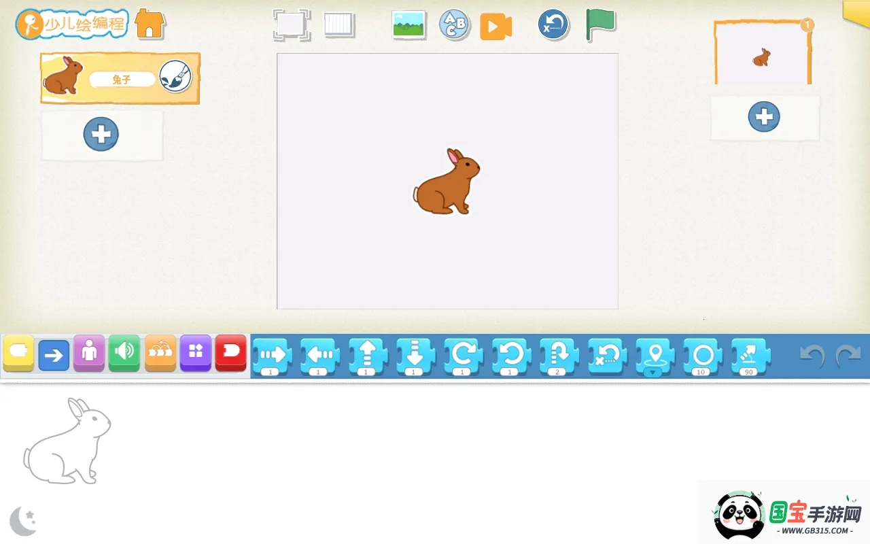Add a new page with the plus button
Viewport: 870px width, 544px height.
tap(765, 116)
